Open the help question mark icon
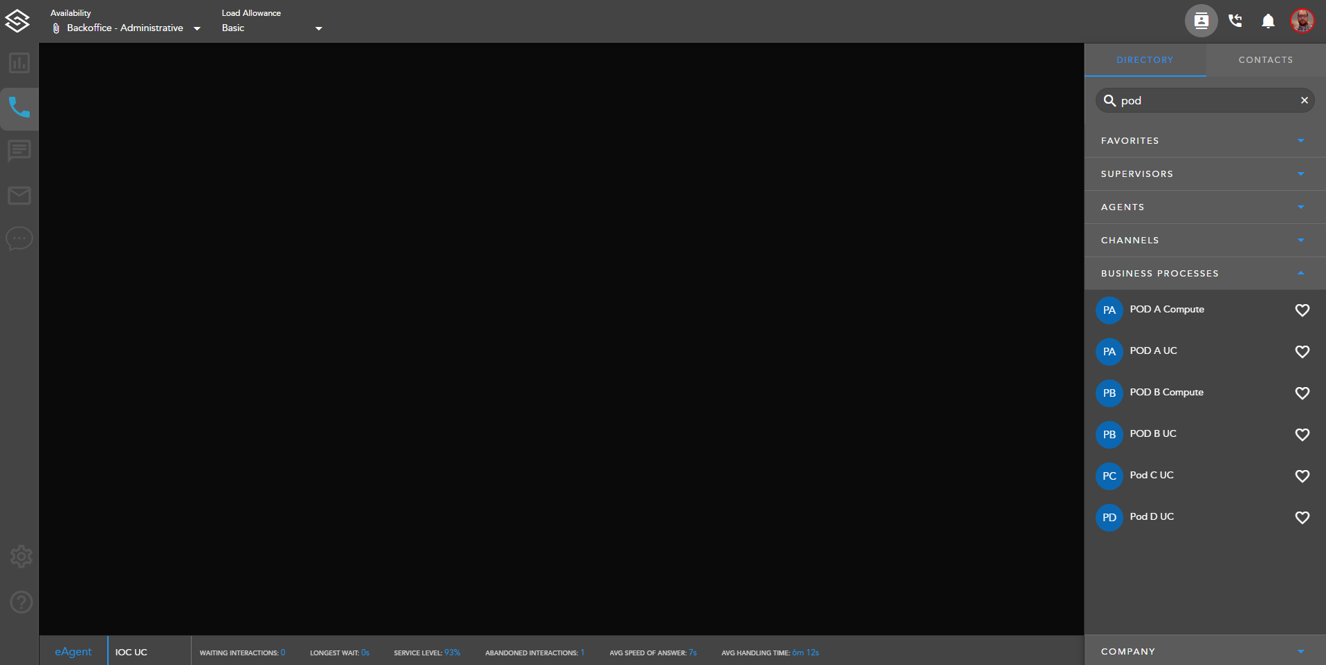This screenshot has height=665, width=1326. pos(21,602)
